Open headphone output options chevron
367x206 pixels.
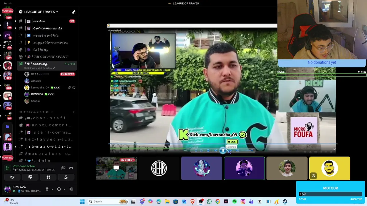64,189
